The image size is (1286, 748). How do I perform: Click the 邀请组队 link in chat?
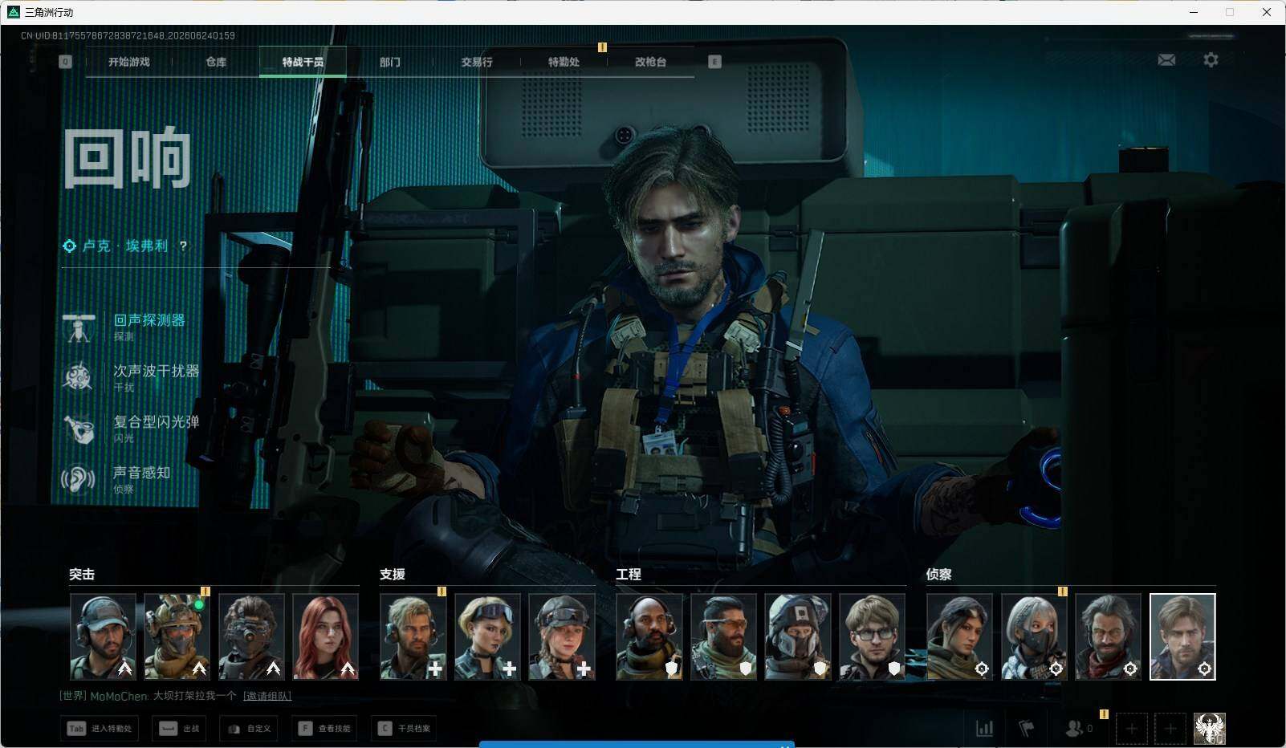pyautogui.click(x=267, y=696)
